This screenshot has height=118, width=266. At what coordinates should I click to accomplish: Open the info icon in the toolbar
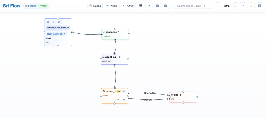pos(260,6)
